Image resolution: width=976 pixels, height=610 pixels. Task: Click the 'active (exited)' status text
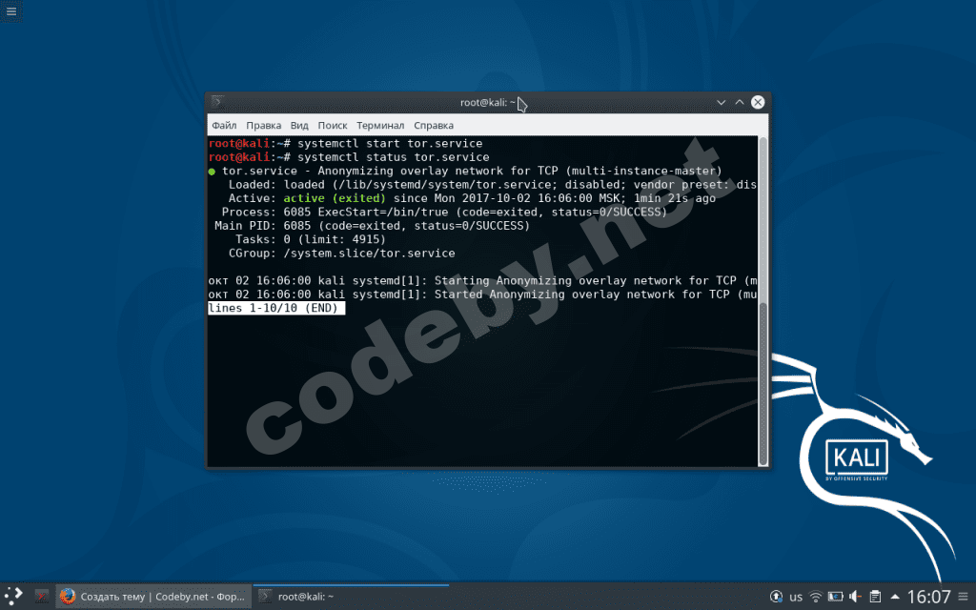335,198
